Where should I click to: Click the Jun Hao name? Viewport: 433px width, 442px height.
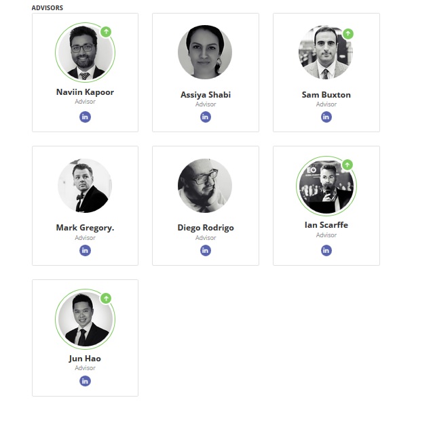pos(85,359)
